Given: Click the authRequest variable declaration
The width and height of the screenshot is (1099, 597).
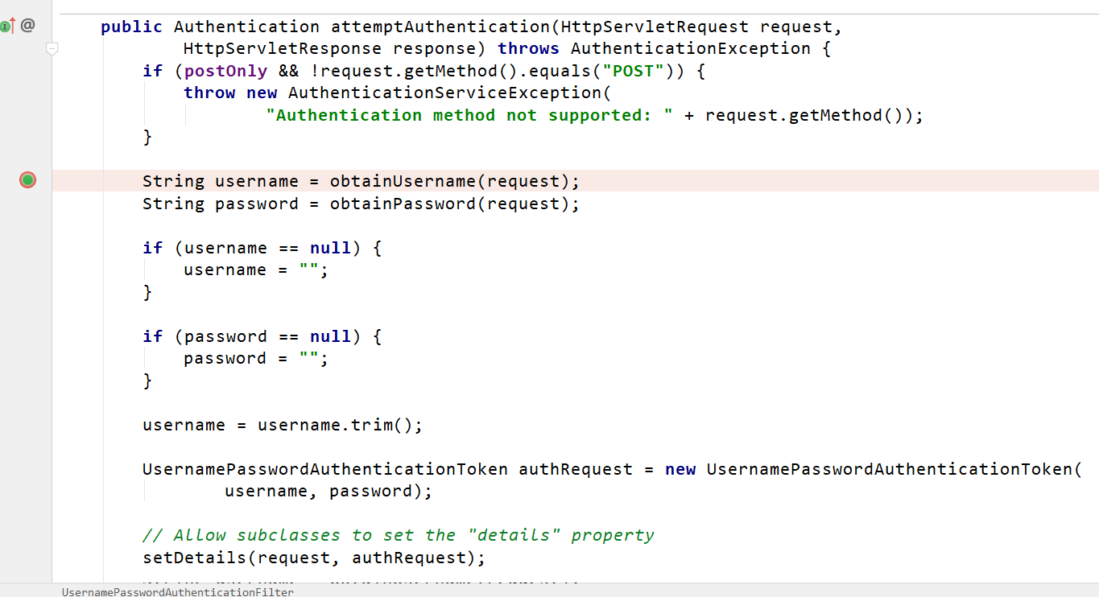Looking at the screenshot, I should pyautogui.click(x=575, y=469).
